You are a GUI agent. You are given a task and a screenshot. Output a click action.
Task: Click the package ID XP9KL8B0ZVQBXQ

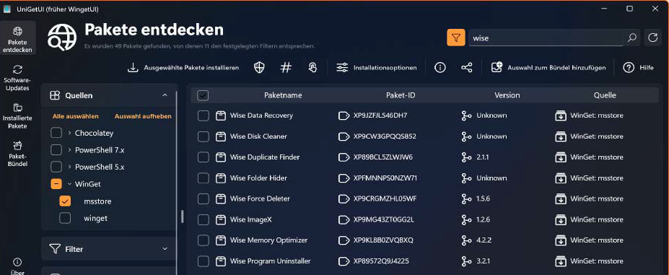[x=383, y=240]
